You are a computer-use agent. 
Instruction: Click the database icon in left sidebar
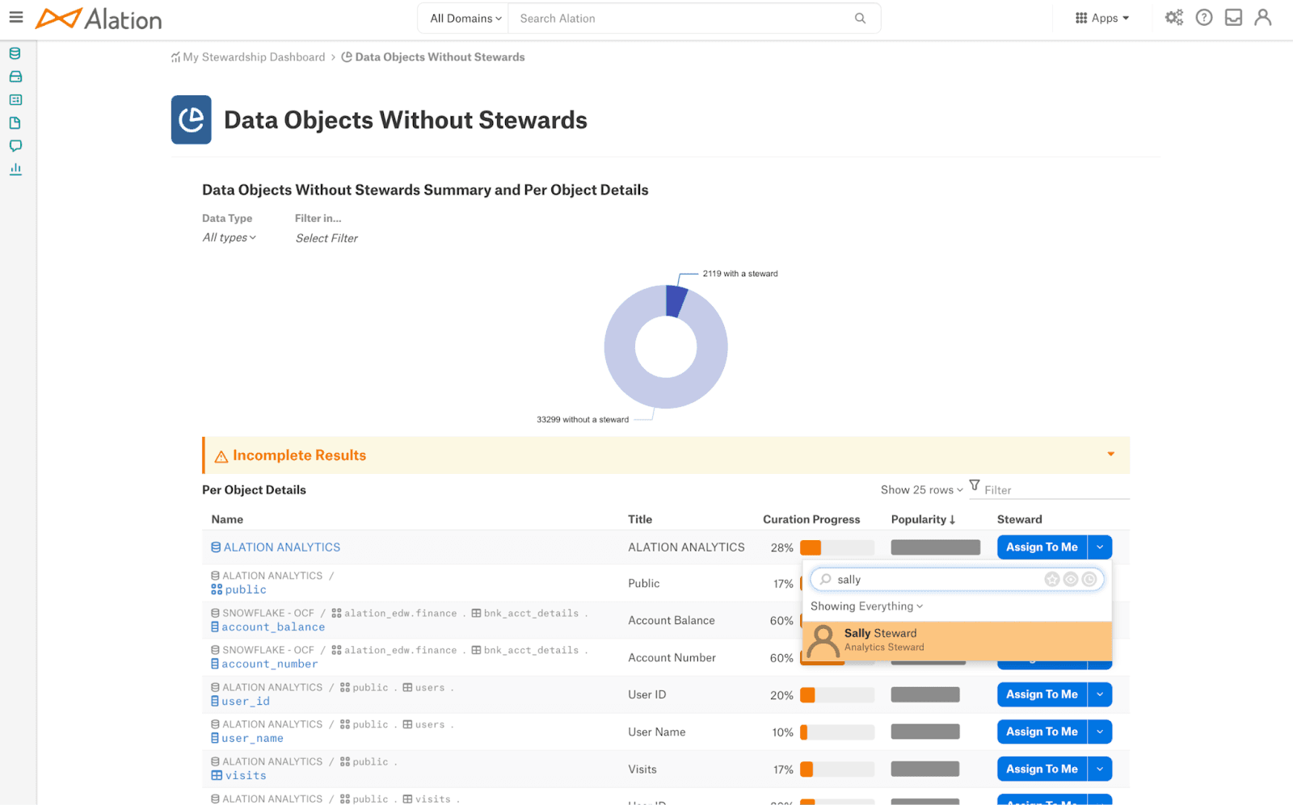click(15, 53)
